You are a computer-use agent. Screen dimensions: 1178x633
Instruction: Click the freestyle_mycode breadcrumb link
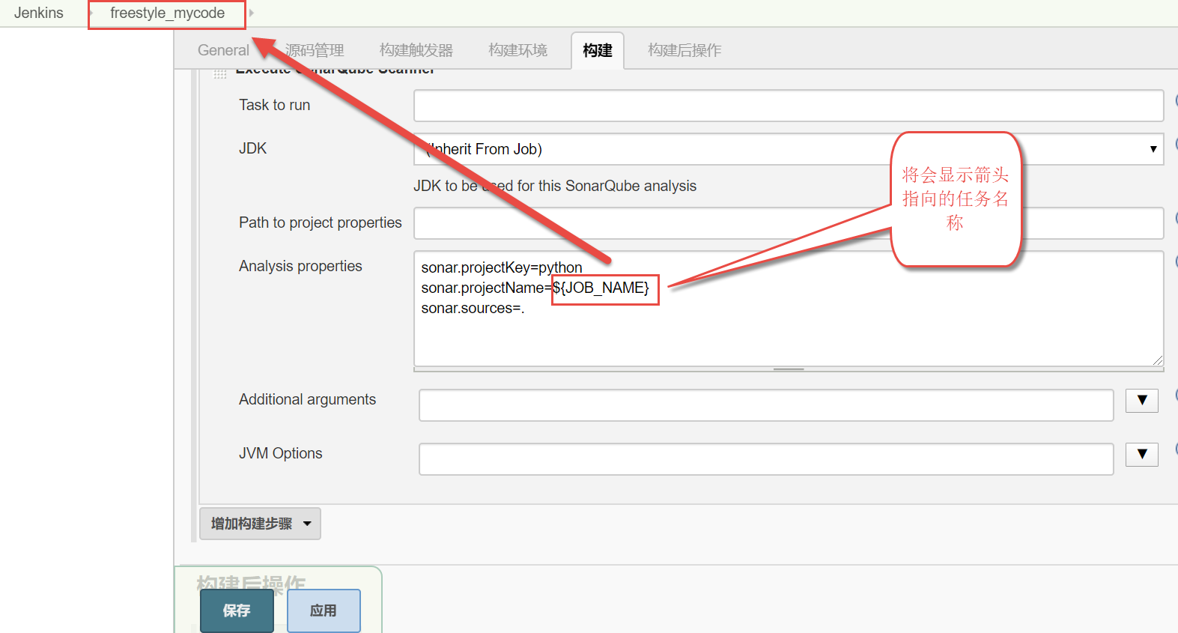click(x=167, y=13)
